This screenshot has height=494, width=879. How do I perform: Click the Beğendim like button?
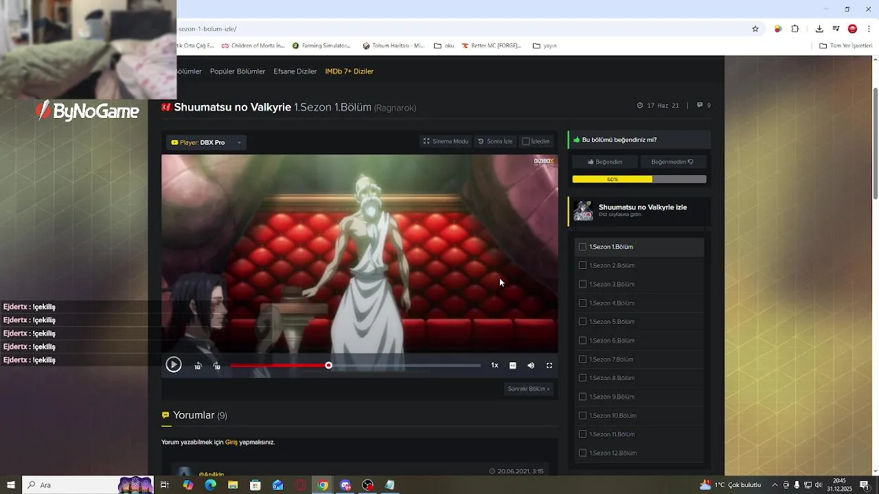tap(605, 162)
